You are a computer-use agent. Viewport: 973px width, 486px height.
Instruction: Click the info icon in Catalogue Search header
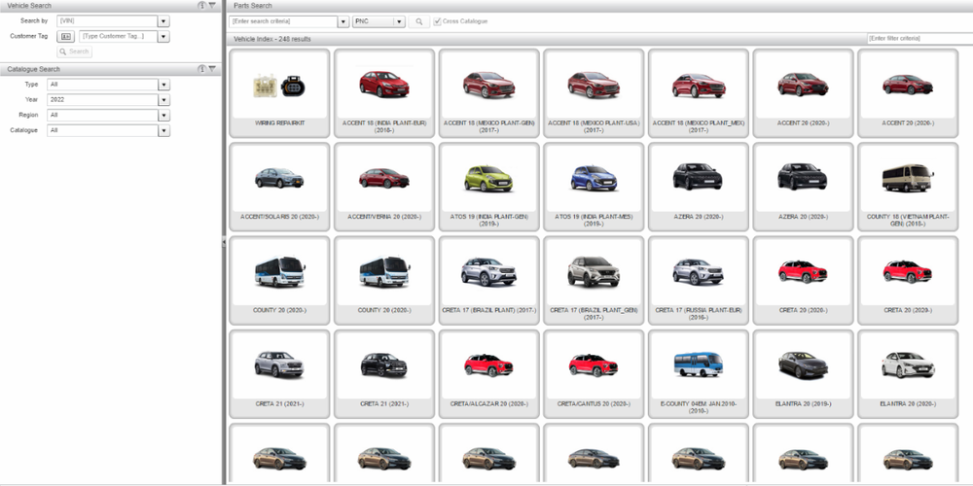click(x=201, y=69)
